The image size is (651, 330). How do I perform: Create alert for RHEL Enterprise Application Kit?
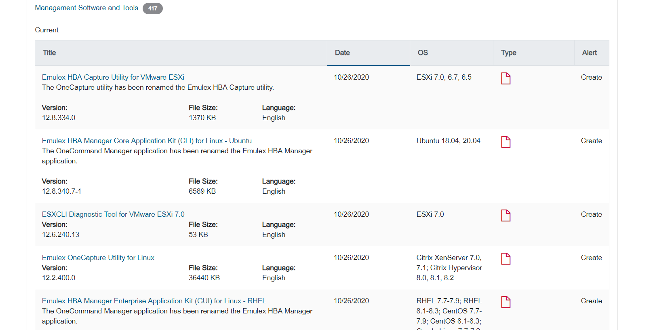tap(591, 301)
